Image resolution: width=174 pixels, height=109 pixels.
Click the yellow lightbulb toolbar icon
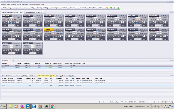coord(107,8)
